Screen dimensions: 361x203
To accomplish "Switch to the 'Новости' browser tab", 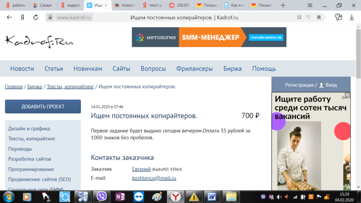I will coord(125,5).
